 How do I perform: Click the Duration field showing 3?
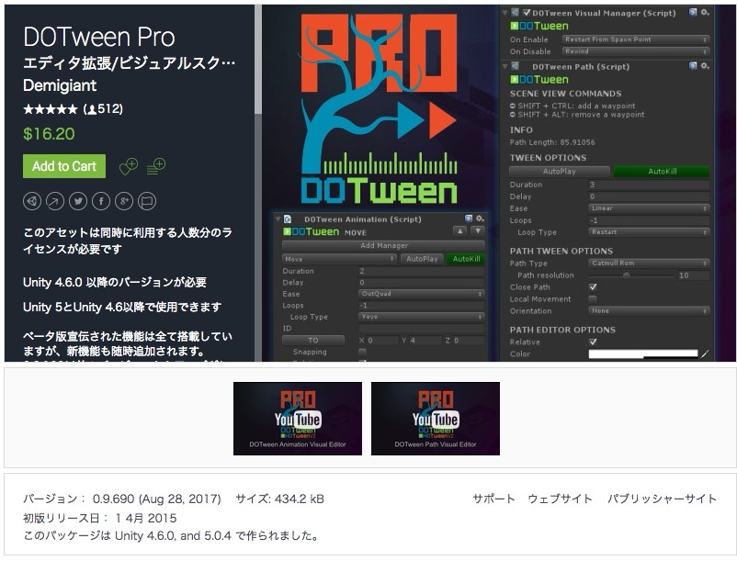tap(649, 185)
